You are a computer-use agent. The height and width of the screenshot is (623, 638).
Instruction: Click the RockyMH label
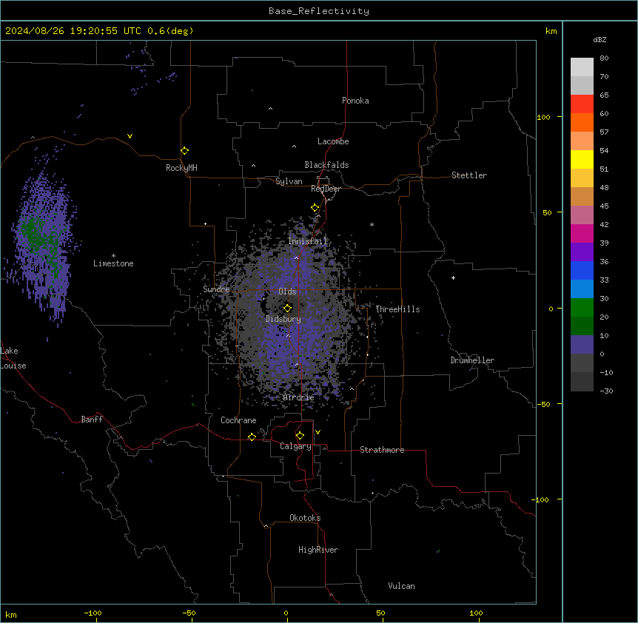point(181,168)
